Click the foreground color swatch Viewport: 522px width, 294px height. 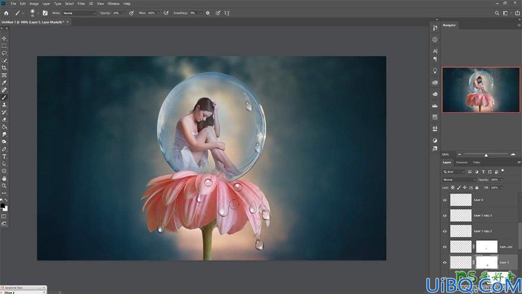tap(2, 206)
